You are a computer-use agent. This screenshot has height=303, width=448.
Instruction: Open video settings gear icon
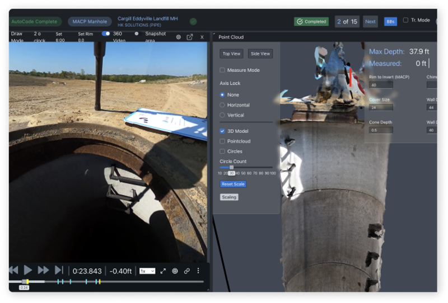178,37
